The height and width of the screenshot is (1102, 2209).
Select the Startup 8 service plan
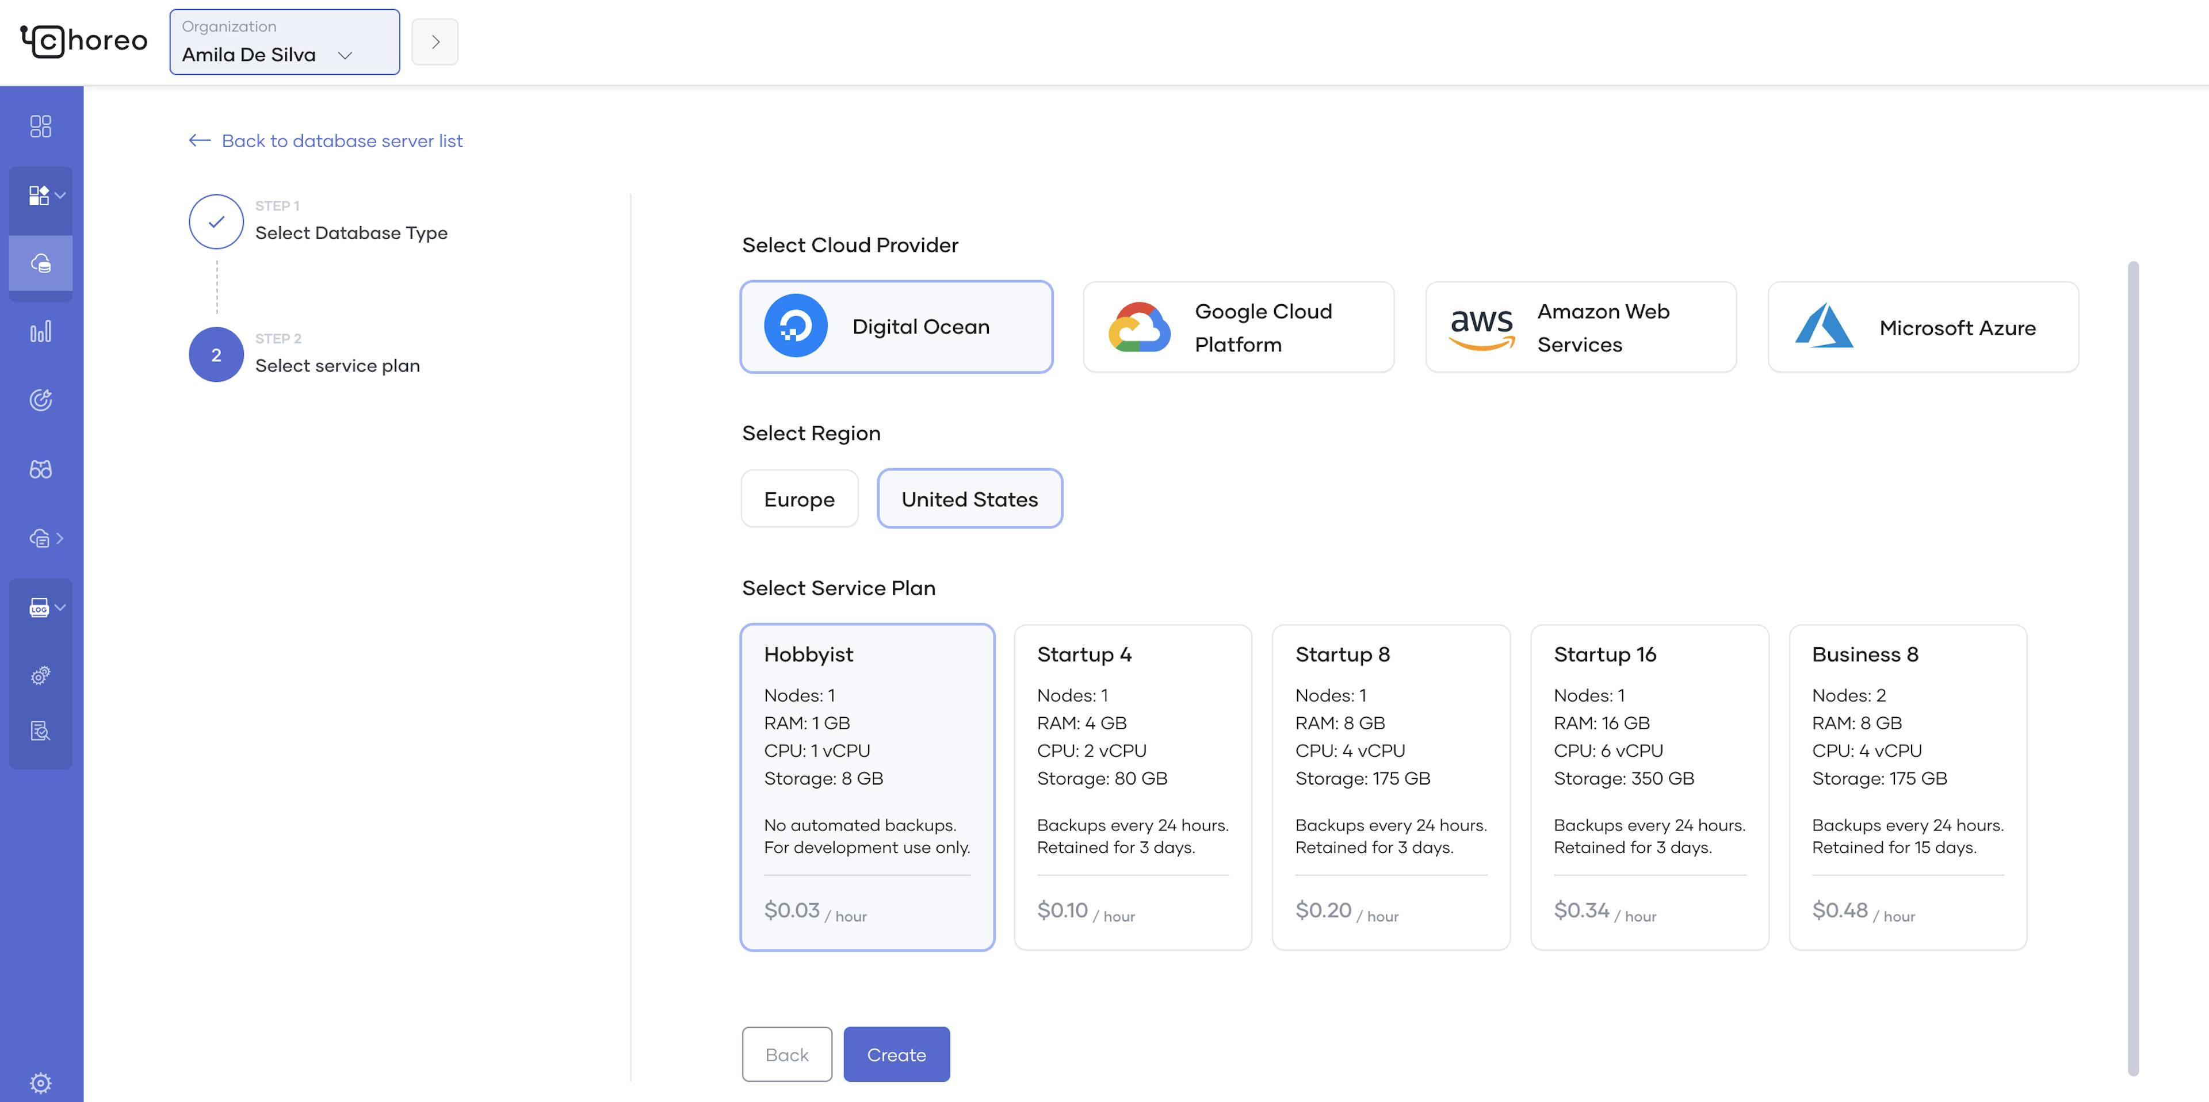coord(1391,787)
